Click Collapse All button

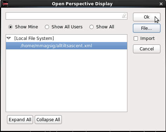(x=48, y=120)
